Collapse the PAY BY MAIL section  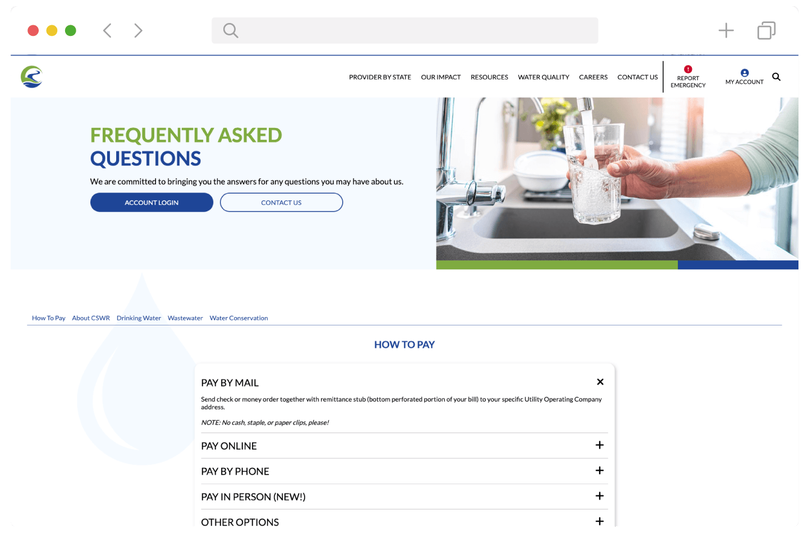pyautogui.click(x=600, y=382)
